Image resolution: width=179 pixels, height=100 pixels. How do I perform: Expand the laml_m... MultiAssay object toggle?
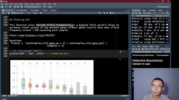[x=133, y=42]
